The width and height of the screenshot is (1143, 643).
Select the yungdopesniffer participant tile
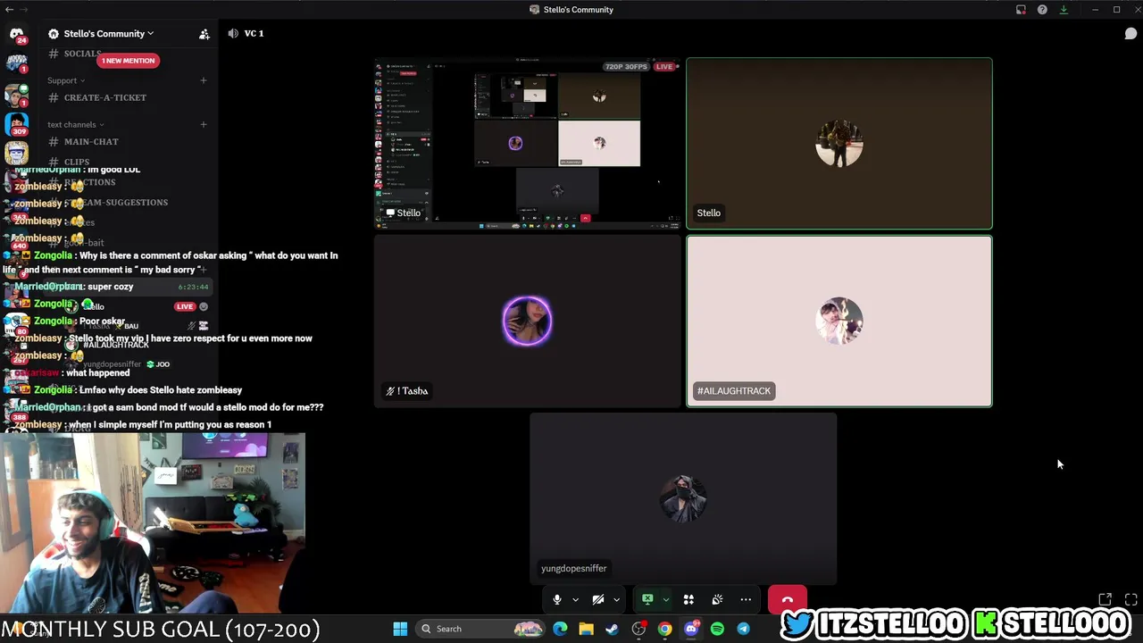683,497
